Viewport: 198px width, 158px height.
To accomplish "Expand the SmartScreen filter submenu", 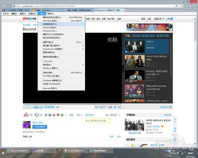I will (x=83, y=49).
